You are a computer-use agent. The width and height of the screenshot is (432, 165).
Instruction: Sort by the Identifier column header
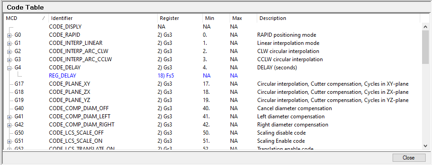tap(103, 18)
